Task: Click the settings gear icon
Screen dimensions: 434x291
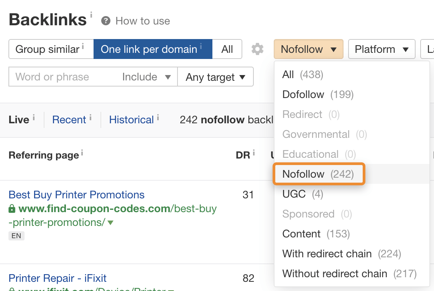Action: coord(258,49)
